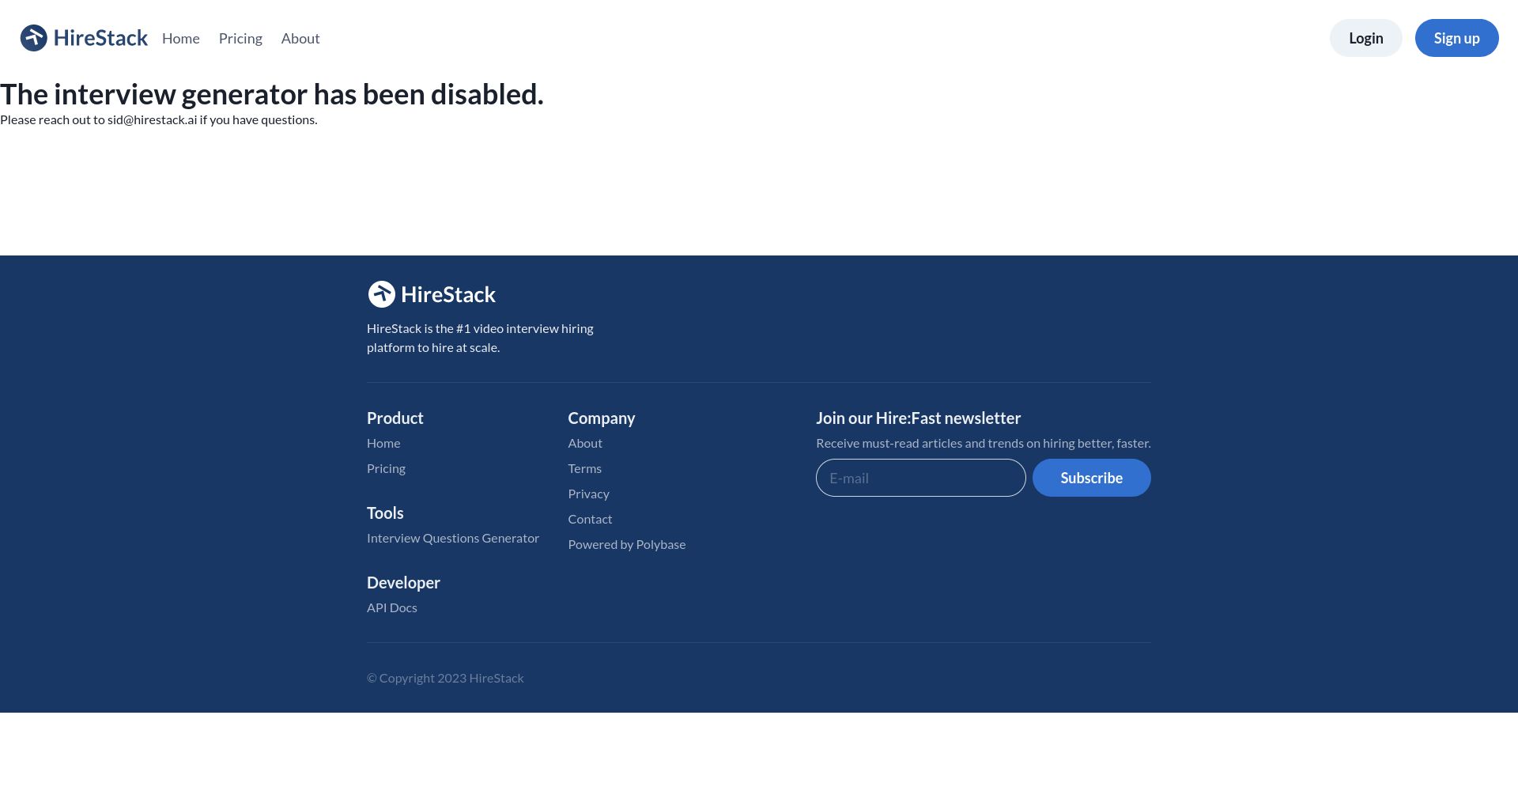
Task: Click the HireStack wordmark in the footer
Action: (448, 294)
